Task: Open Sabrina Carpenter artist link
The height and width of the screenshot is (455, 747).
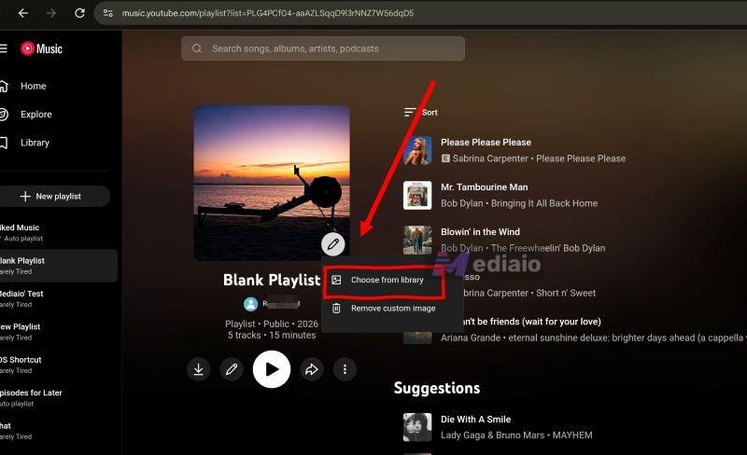Action: point(490,159)
